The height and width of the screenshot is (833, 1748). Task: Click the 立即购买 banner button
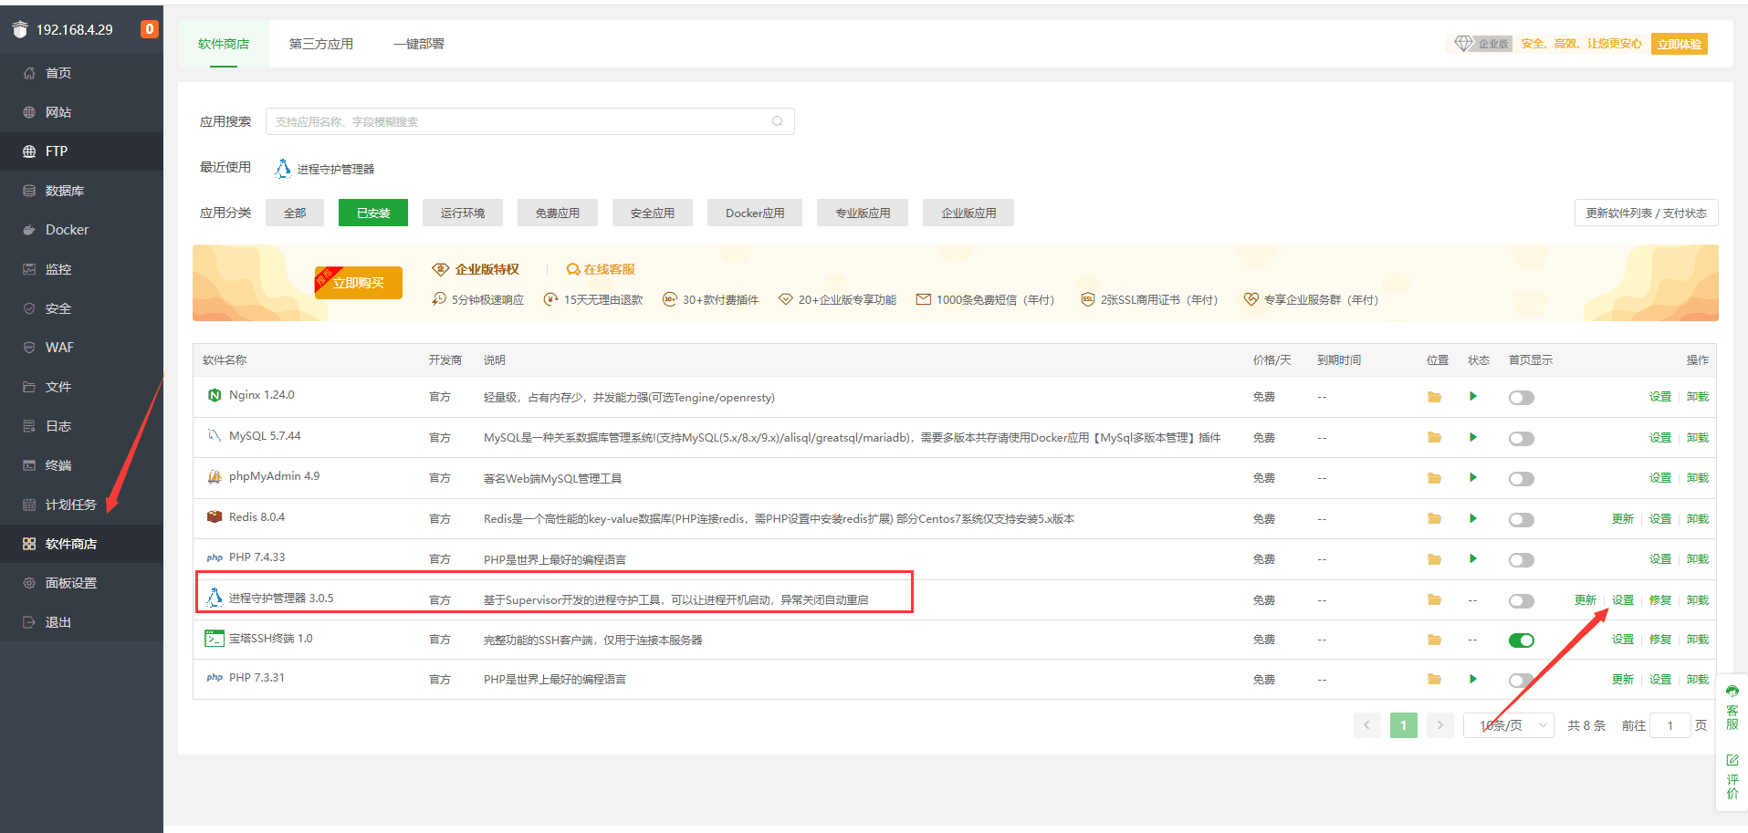pos(359,283)
